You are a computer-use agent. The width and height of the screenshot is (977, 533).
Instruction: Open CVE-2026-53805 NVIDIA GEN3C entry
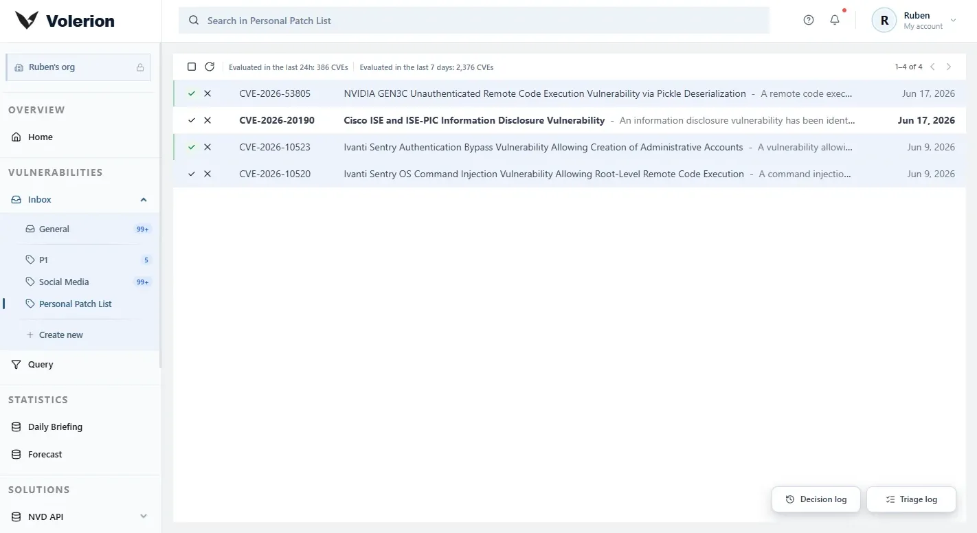click(x=570, y=93)
